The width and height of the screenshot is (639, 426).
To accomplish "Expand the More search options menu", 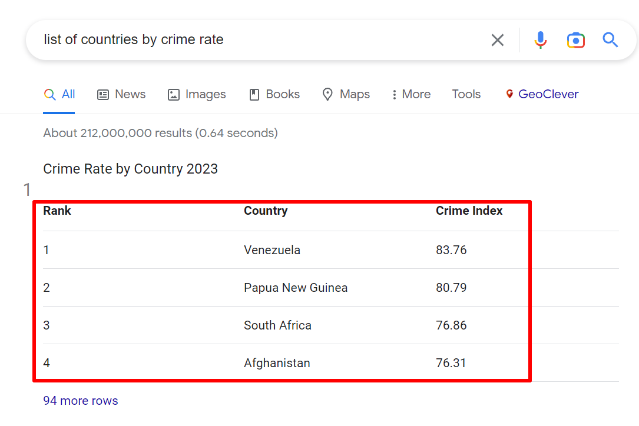I will (x=411, y=94).
